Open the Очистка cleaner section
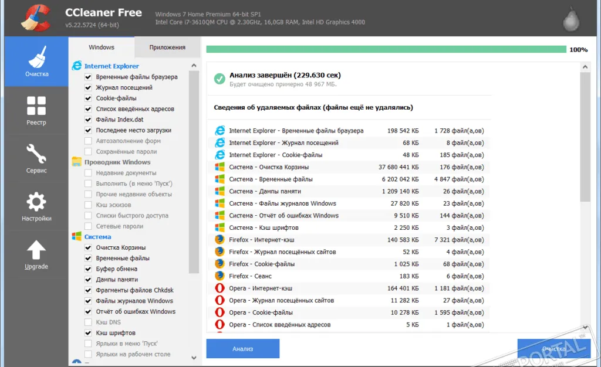The height and width of the screenshot is (367, 601). 36,62
